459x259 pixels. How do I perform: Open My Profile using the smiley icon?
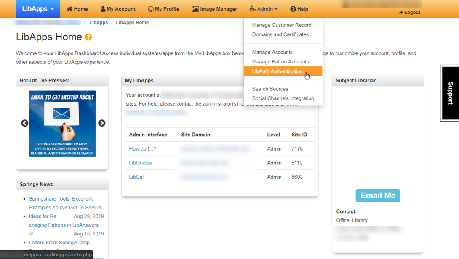pyautogui.click(x=150, y=8)
